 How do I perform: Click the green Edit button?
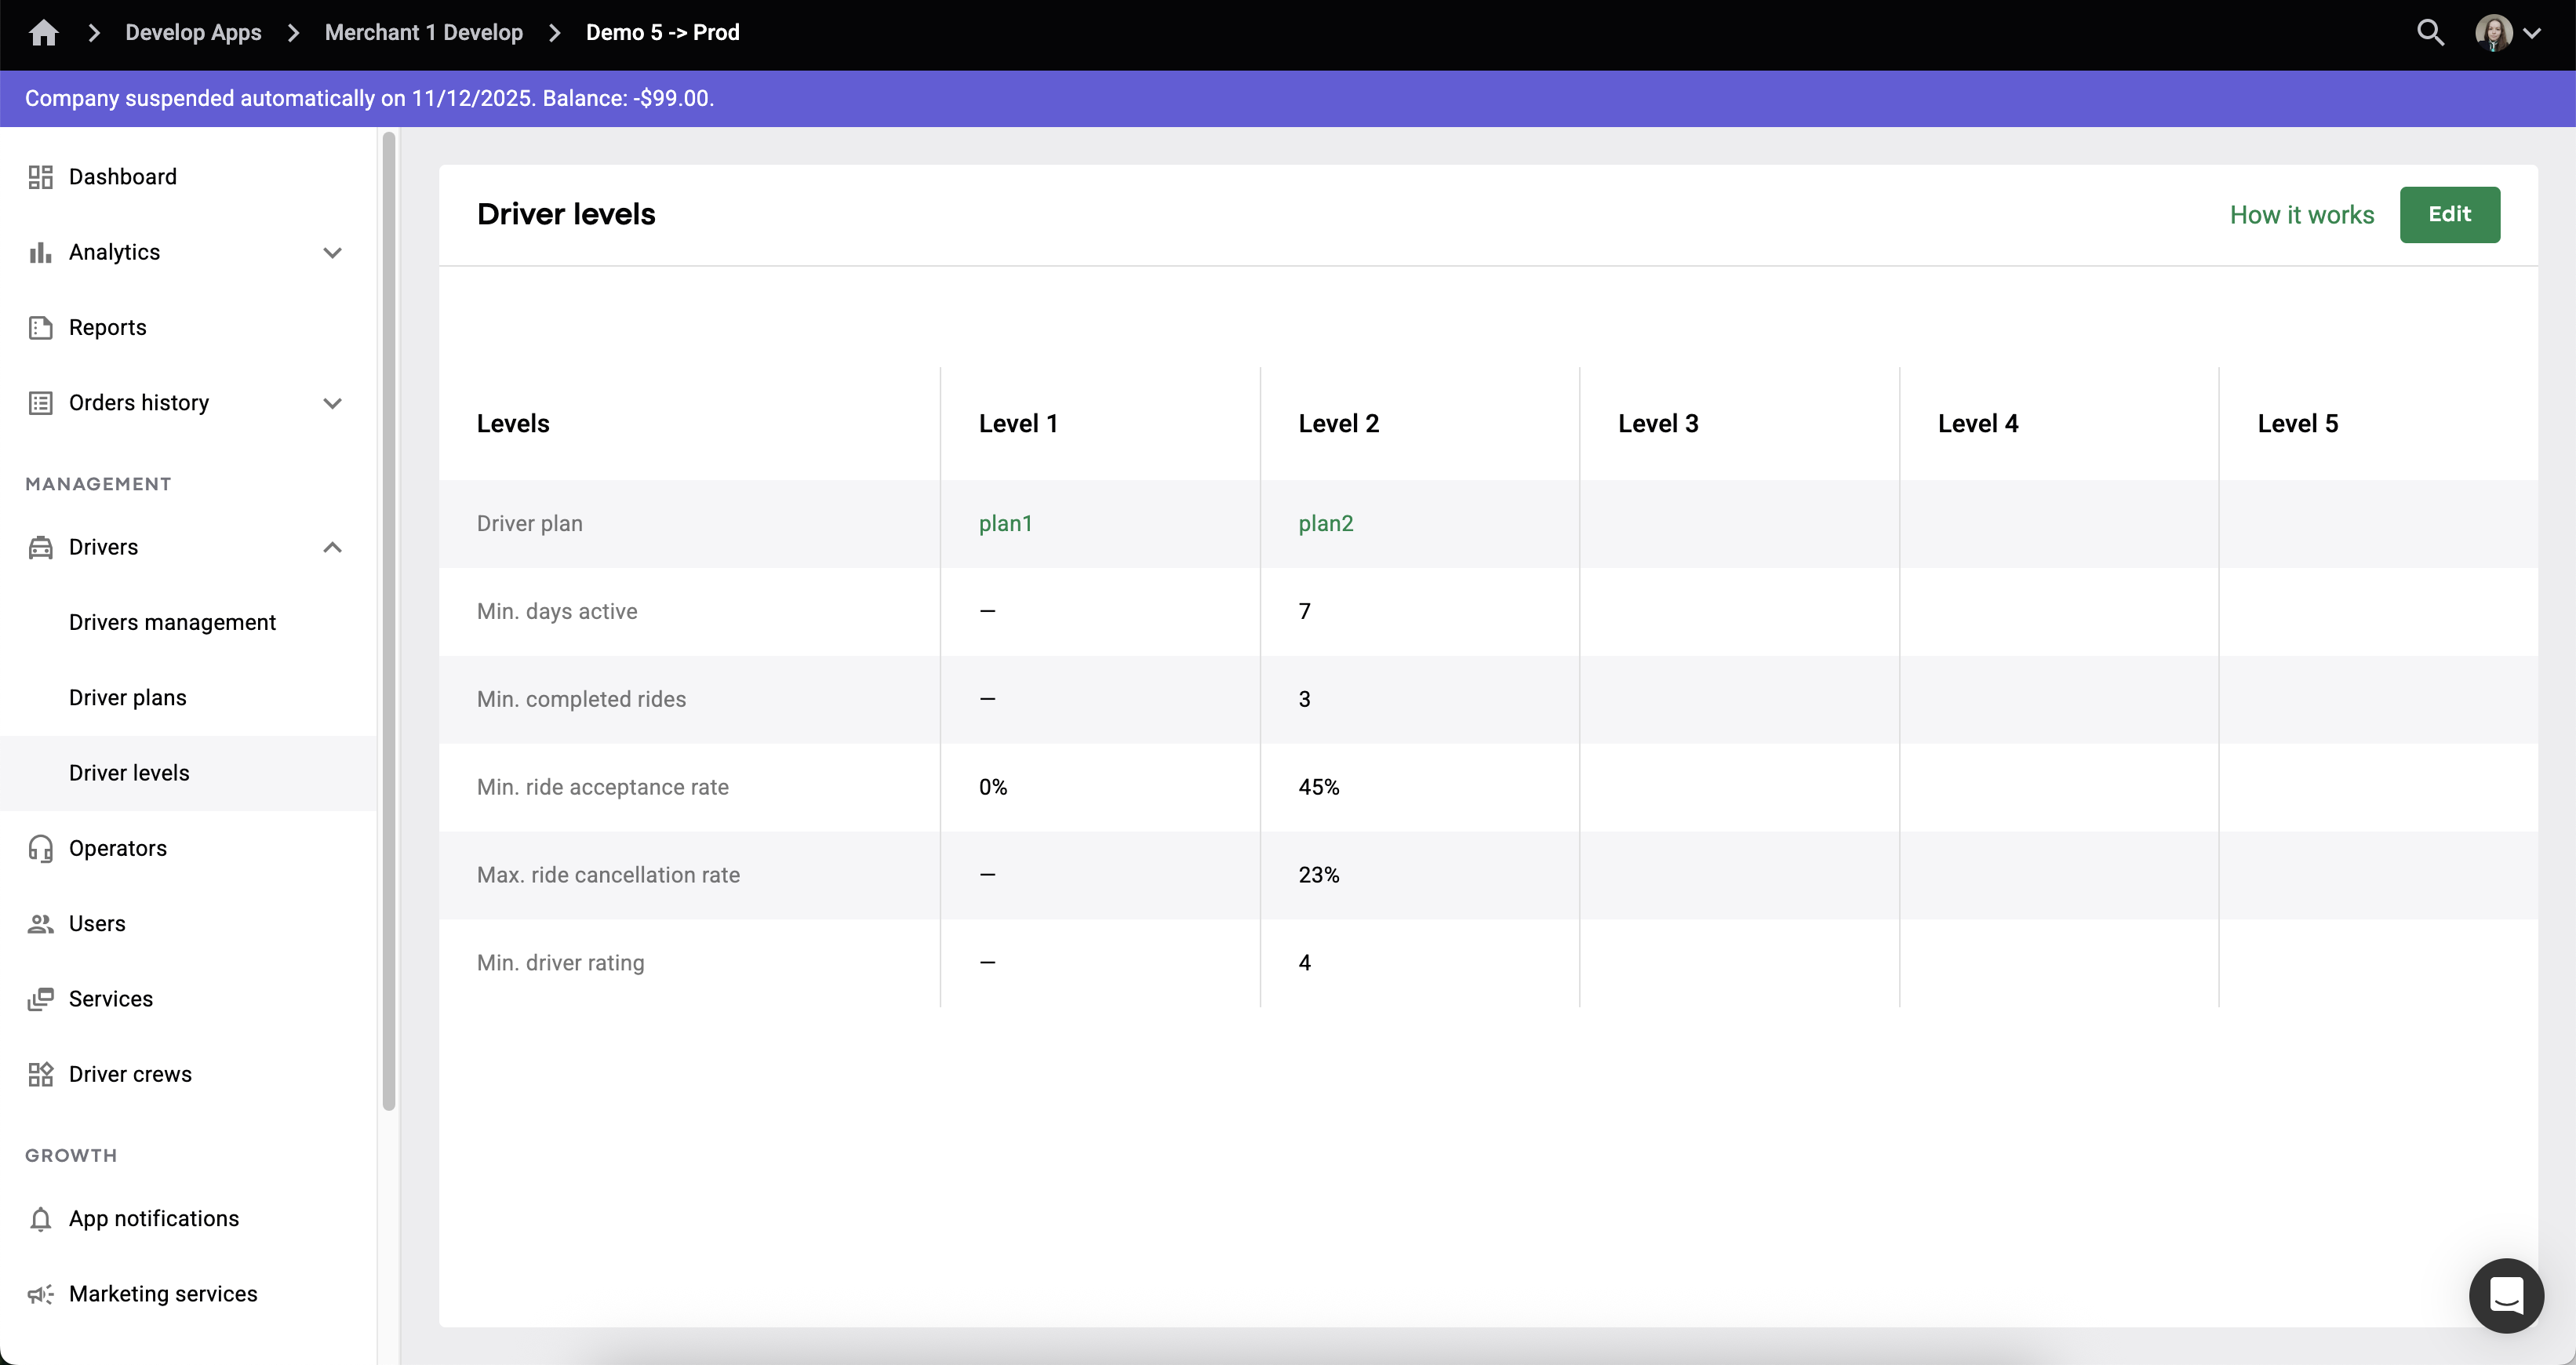pyautogui.click(x=2449, y=214)
